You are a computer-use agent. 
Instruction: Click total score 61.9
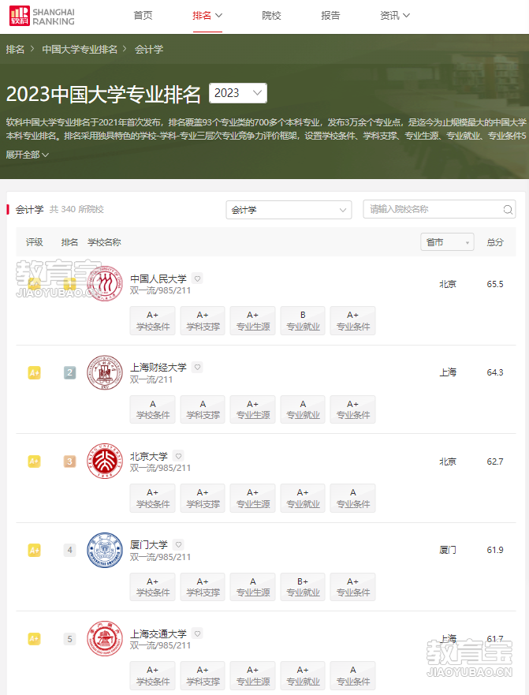[x=495, y=550]
